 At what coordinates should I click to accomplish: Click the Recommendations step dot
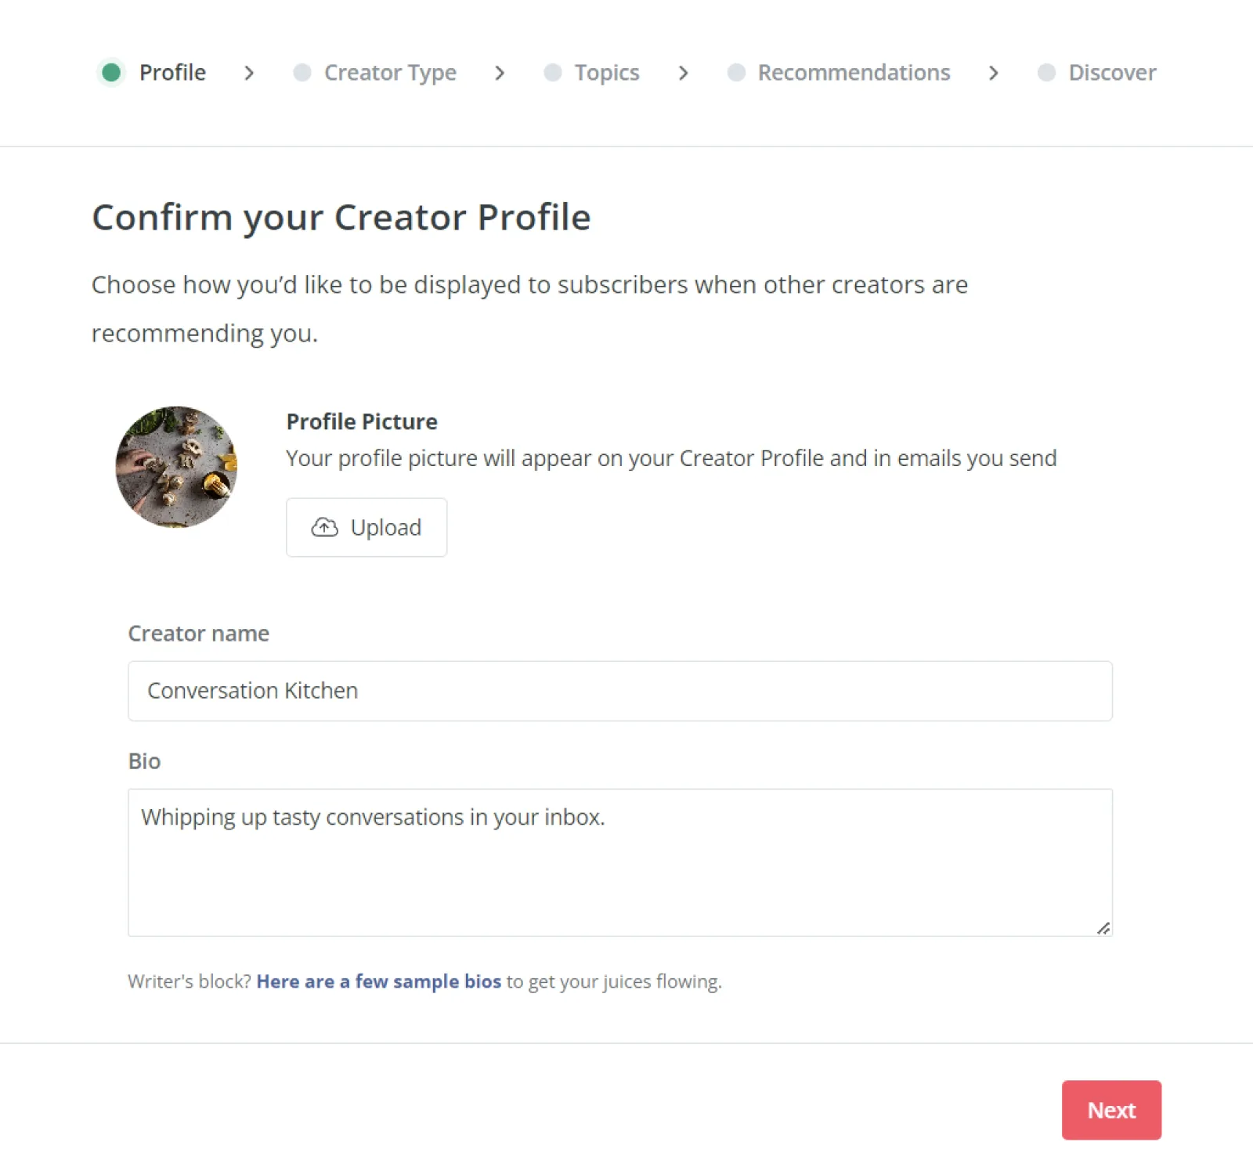[736, 73]
